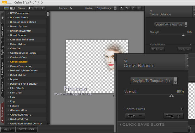
Task: Expand Control Points arrow in small panel
Action: click(x=190, y=44)
